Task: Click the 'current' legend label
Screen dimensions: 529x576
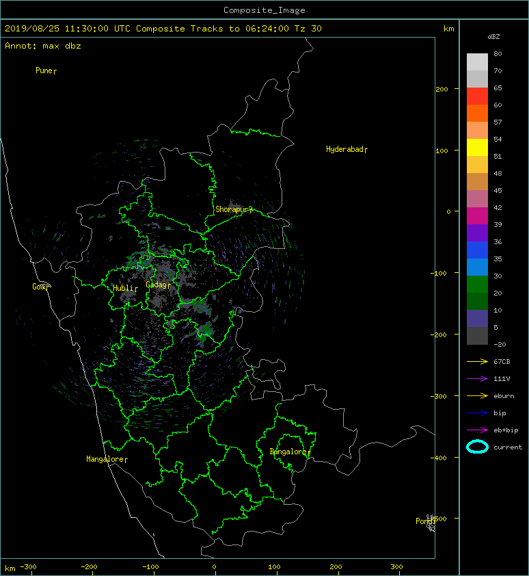Action: click(x=508, y=447)
